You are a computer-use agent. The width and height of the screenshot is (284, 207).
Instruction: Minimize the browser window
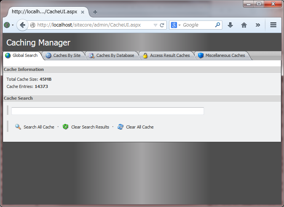[249, 4]
